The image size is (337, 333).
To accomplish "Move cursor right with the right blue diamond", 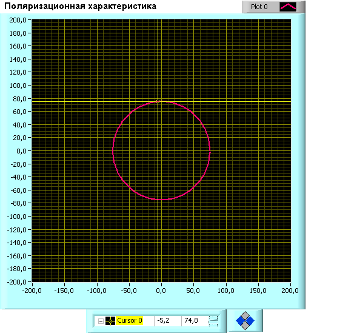I will (x=250, y=320).
